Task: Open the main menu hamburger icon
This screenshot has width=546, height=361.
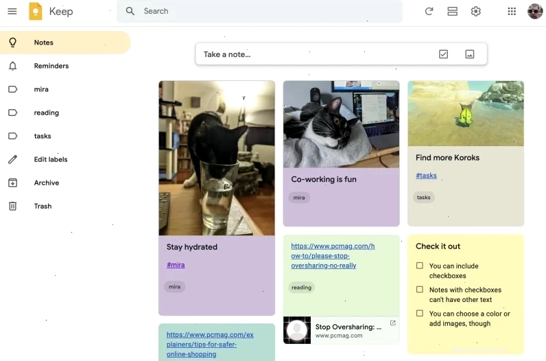Action: 12,11
